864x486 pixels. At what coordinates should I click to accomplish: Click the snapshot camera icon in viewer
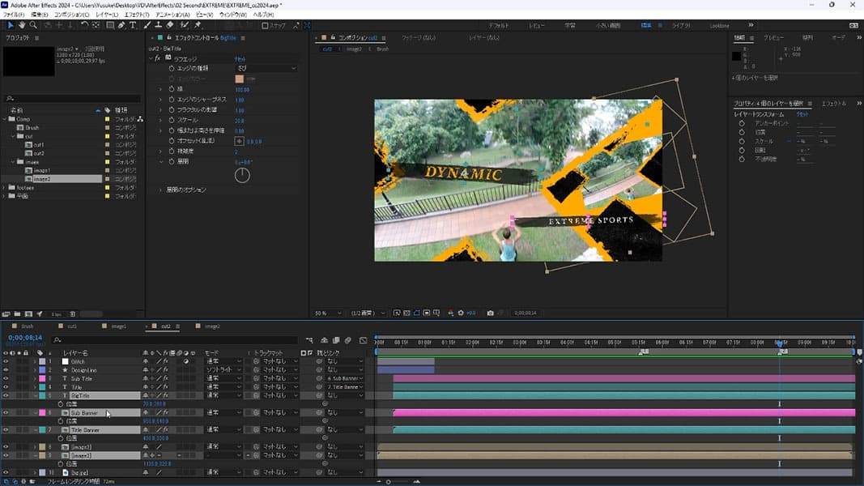pyautogui.click(x=490, y=313)
